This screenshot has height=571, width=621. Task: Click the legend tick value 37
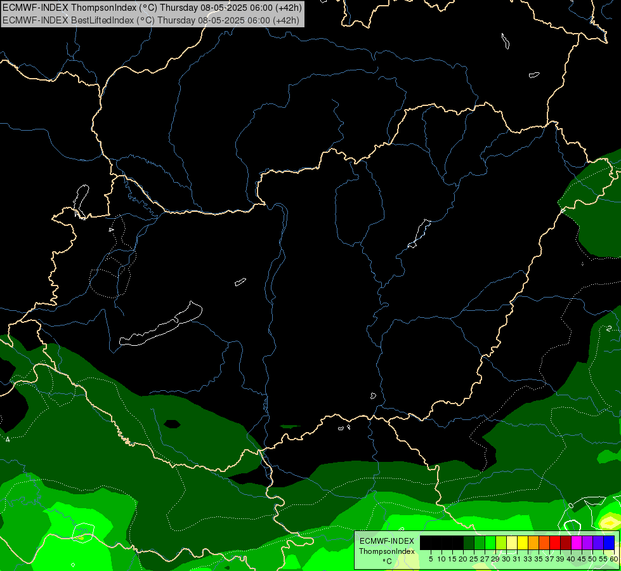[550, 559]
